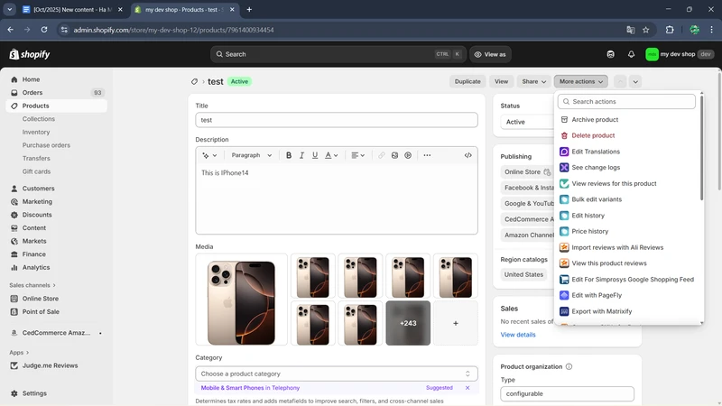
Task: Toggle italic formatting in description editor
Action: point(301,155)
